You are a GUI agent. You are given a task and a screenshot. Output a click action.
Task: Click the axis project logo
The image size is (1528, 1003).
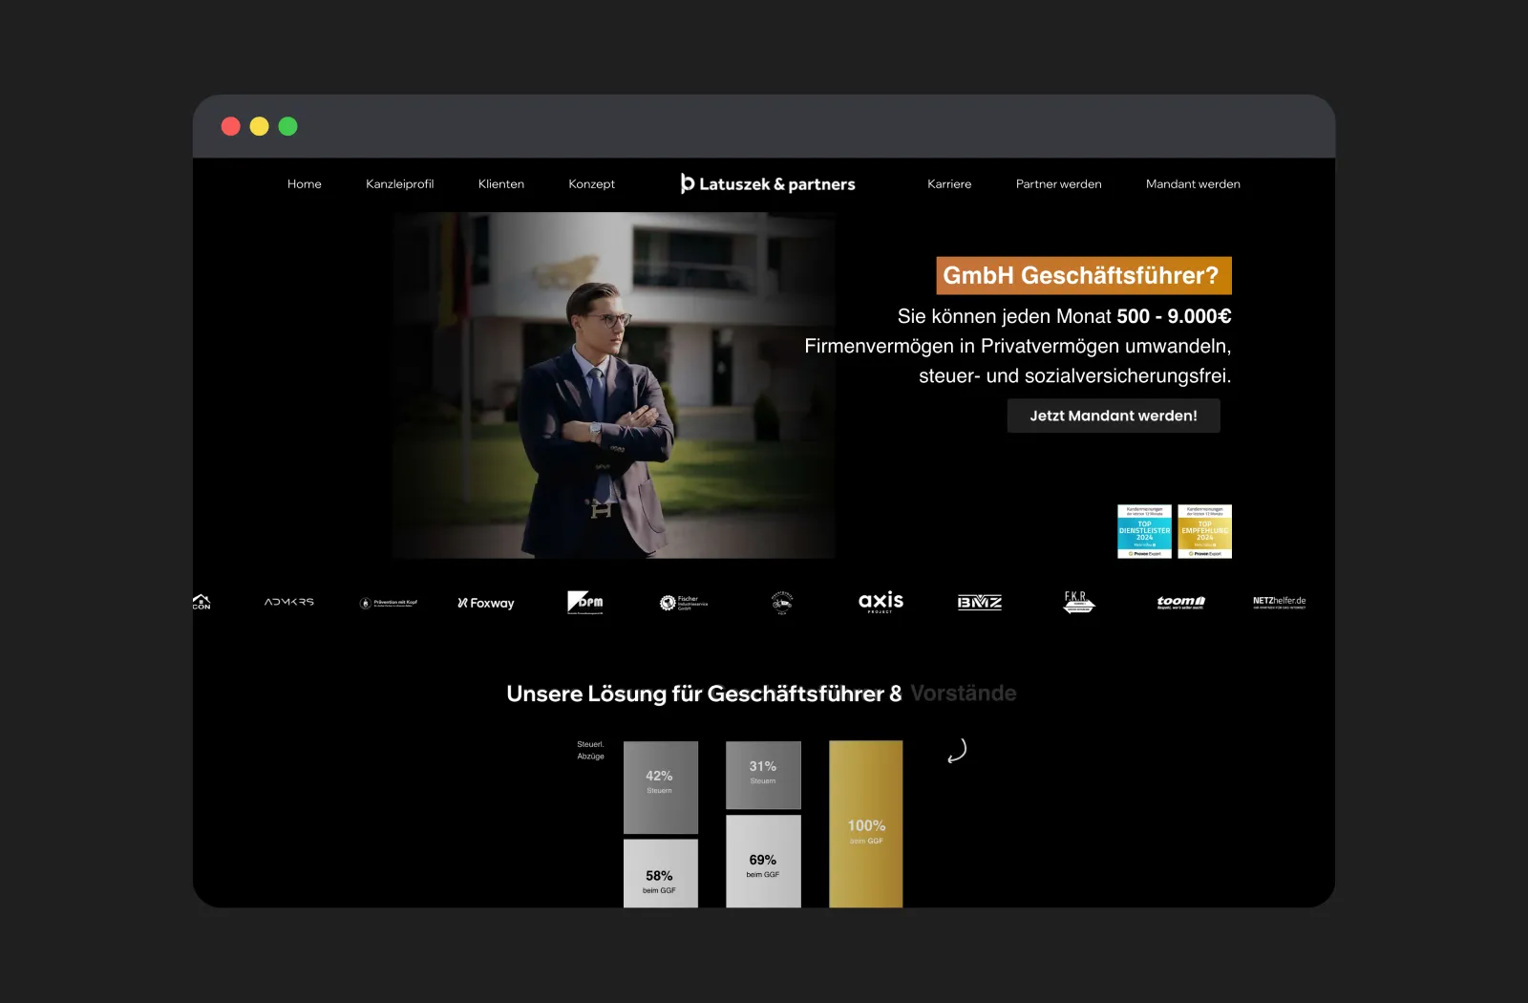pyautogui.click(x=881, y=602)
